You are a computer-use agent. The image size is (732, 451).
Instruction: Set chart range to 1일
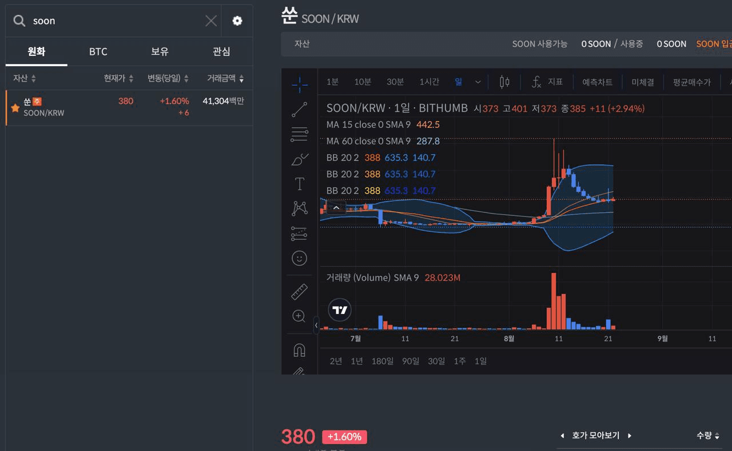coord(481,361)
